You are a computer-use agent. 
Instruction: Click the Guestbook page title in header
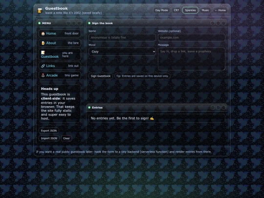pos(56,8)
